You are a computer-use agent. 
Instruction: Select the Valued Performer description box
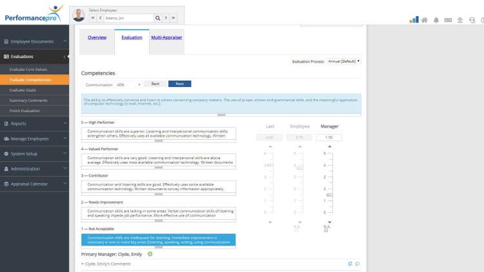tap(159, 160)
